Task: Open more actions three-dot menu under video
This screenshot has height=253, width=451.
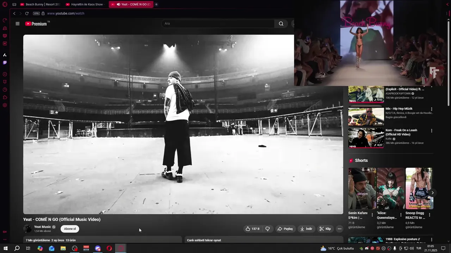Action: [x=339, y=229]
